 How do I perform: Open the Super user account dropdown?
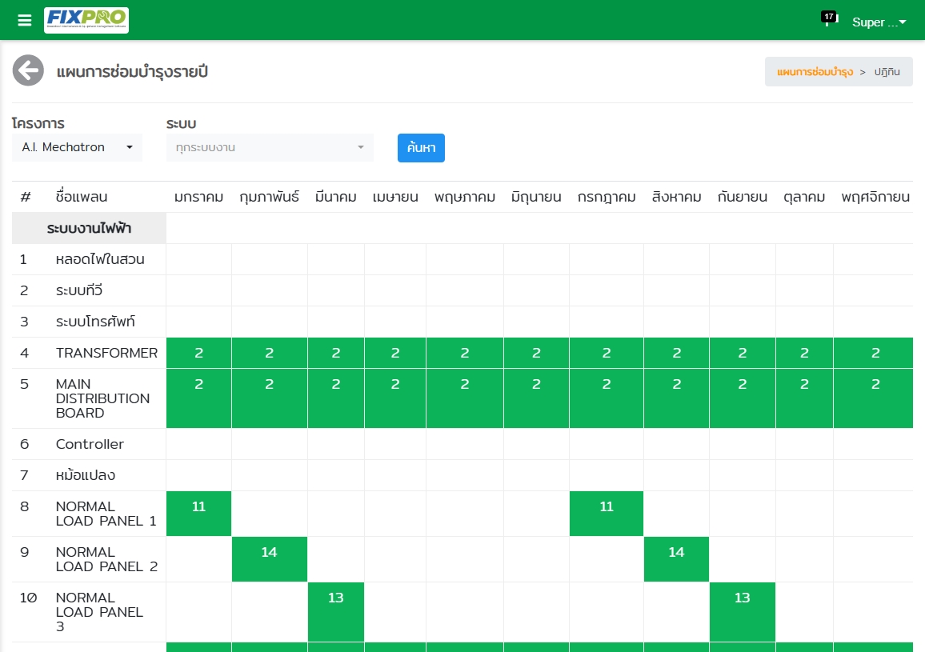879,22
